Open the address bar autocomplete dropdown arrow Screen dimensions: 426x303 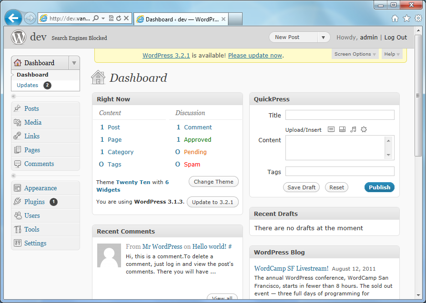(103, 19)
